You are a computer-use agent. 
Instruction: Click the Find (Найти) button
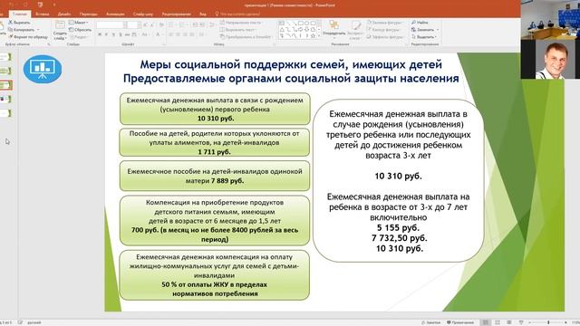click(x=420, y=23)
